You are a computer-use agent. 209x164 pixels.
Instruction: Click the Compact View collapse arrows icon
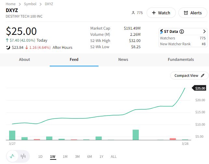202,75
